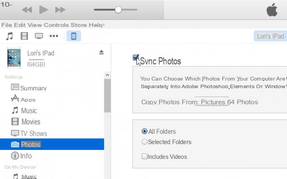Open the Controls menu

56,25
